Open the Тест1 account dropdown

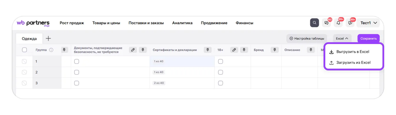368,23
